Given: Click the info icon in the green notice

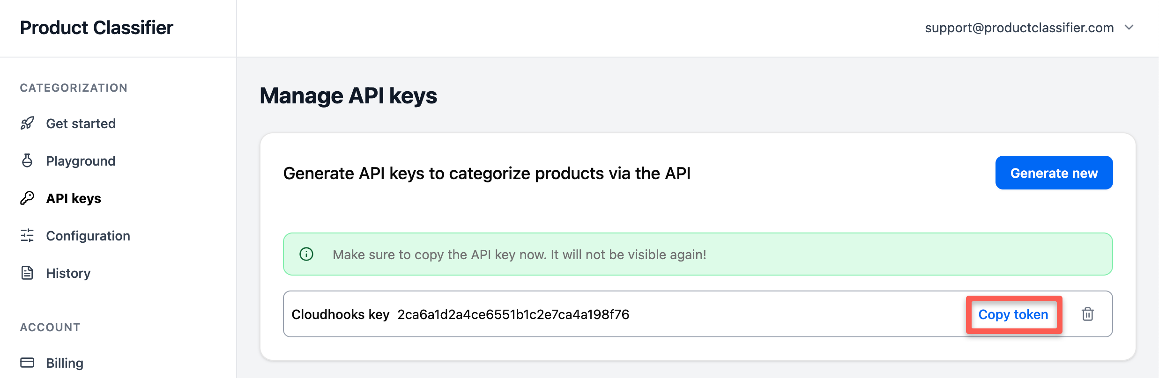Looking at the screenshot, I should (306, 254).
